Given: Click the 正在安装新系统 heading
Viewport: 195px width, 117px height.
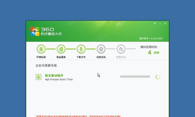Looking at the screenshot, I should (46, 66).
